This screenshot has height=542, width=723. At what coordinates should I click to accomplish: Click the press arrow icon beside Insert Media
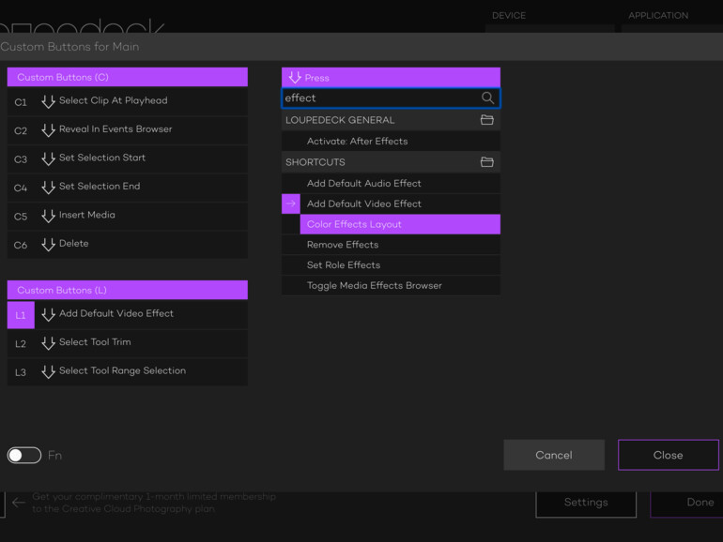[49, 216]
